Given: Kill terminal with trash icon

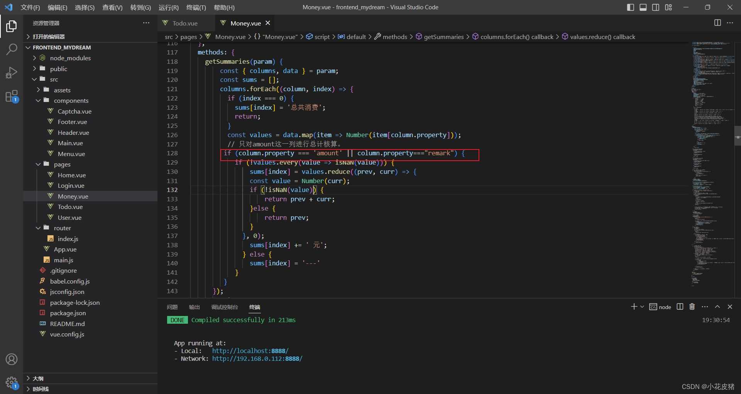Looking at the screenshot, I should click(692, 307).
